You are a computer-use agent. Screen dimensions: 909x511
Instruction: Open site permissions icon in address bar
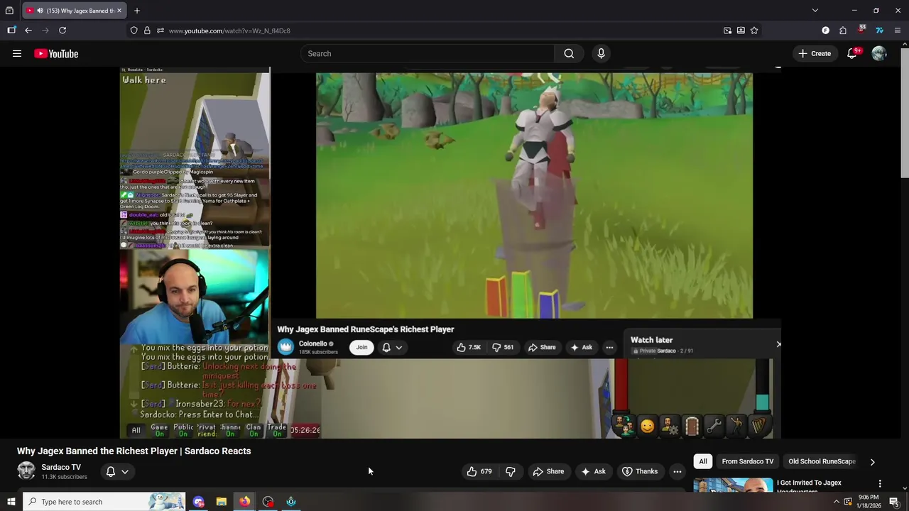pos(160,31)
